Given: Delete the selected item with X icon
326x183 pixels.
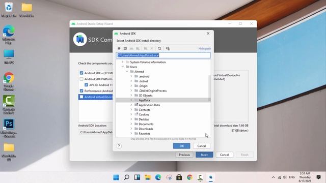Looking at the screenshot, I should click(152, 48).
